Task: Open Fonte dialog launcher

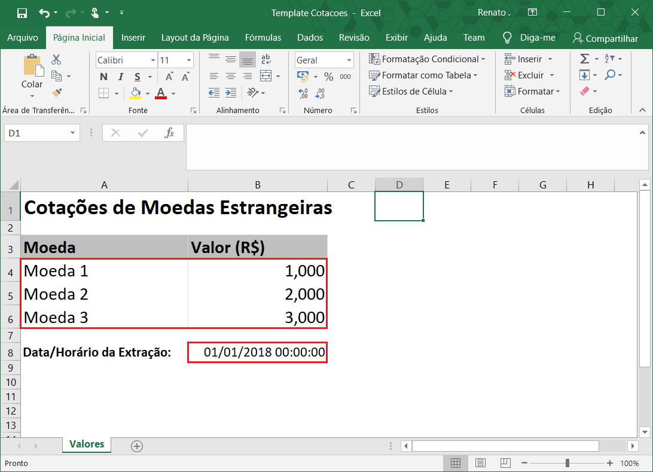Action: point(193,111)
